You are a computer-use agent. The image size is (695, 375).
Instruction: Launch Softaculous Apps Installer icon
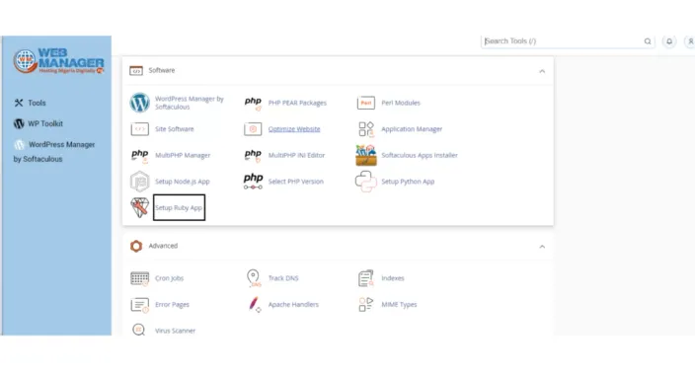(366, 155)
